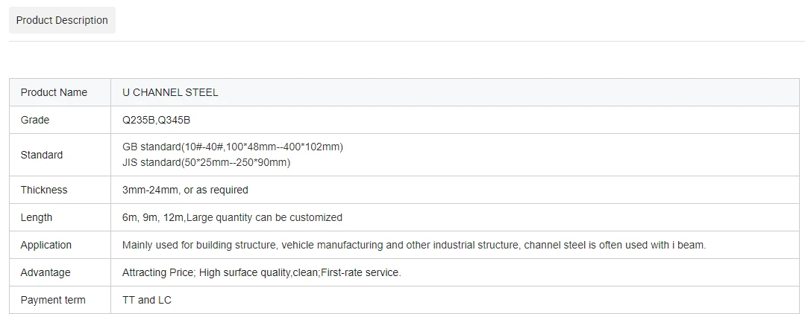
Task: Click the Application row label
Action: click(x=46, y=246)
